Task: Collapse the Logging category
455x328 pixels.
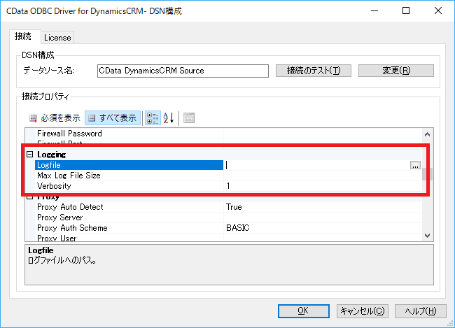Action: pyautogui.click(x=30, y=154)
